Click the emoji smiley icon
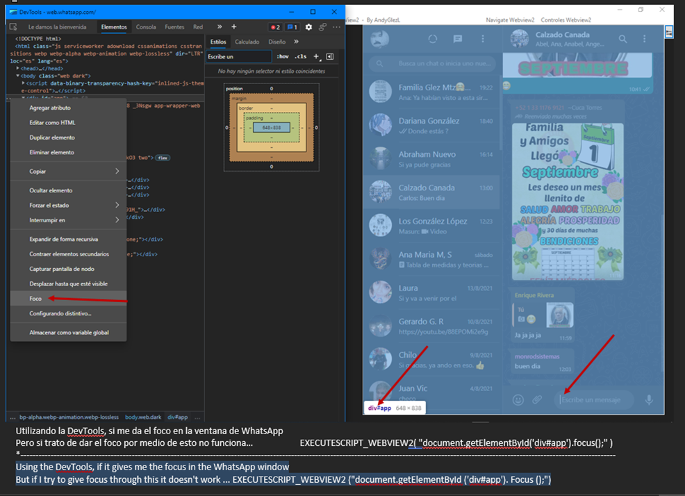This screenshot has width=685, height=496. pyautogui.click(x=518, y=399)
